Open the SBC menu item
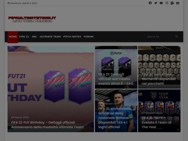The image size is (188, 141). (34, 37)
